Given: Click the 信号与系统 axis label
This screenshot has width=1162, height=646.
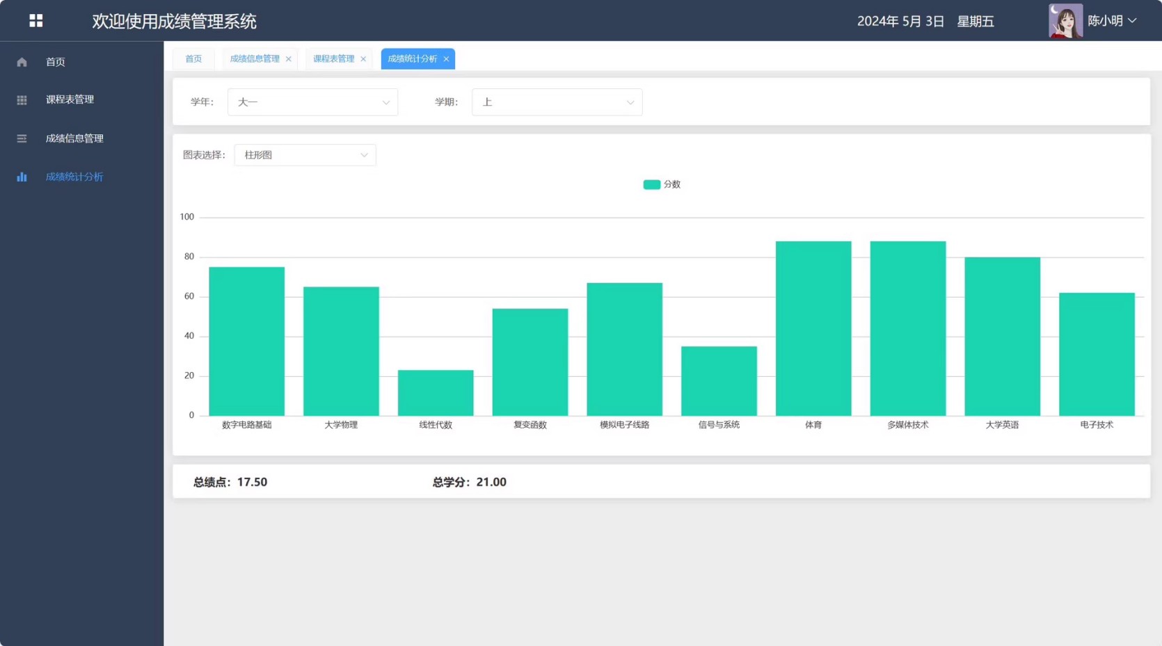Looking at the screenshot, I should pos(719,425).
